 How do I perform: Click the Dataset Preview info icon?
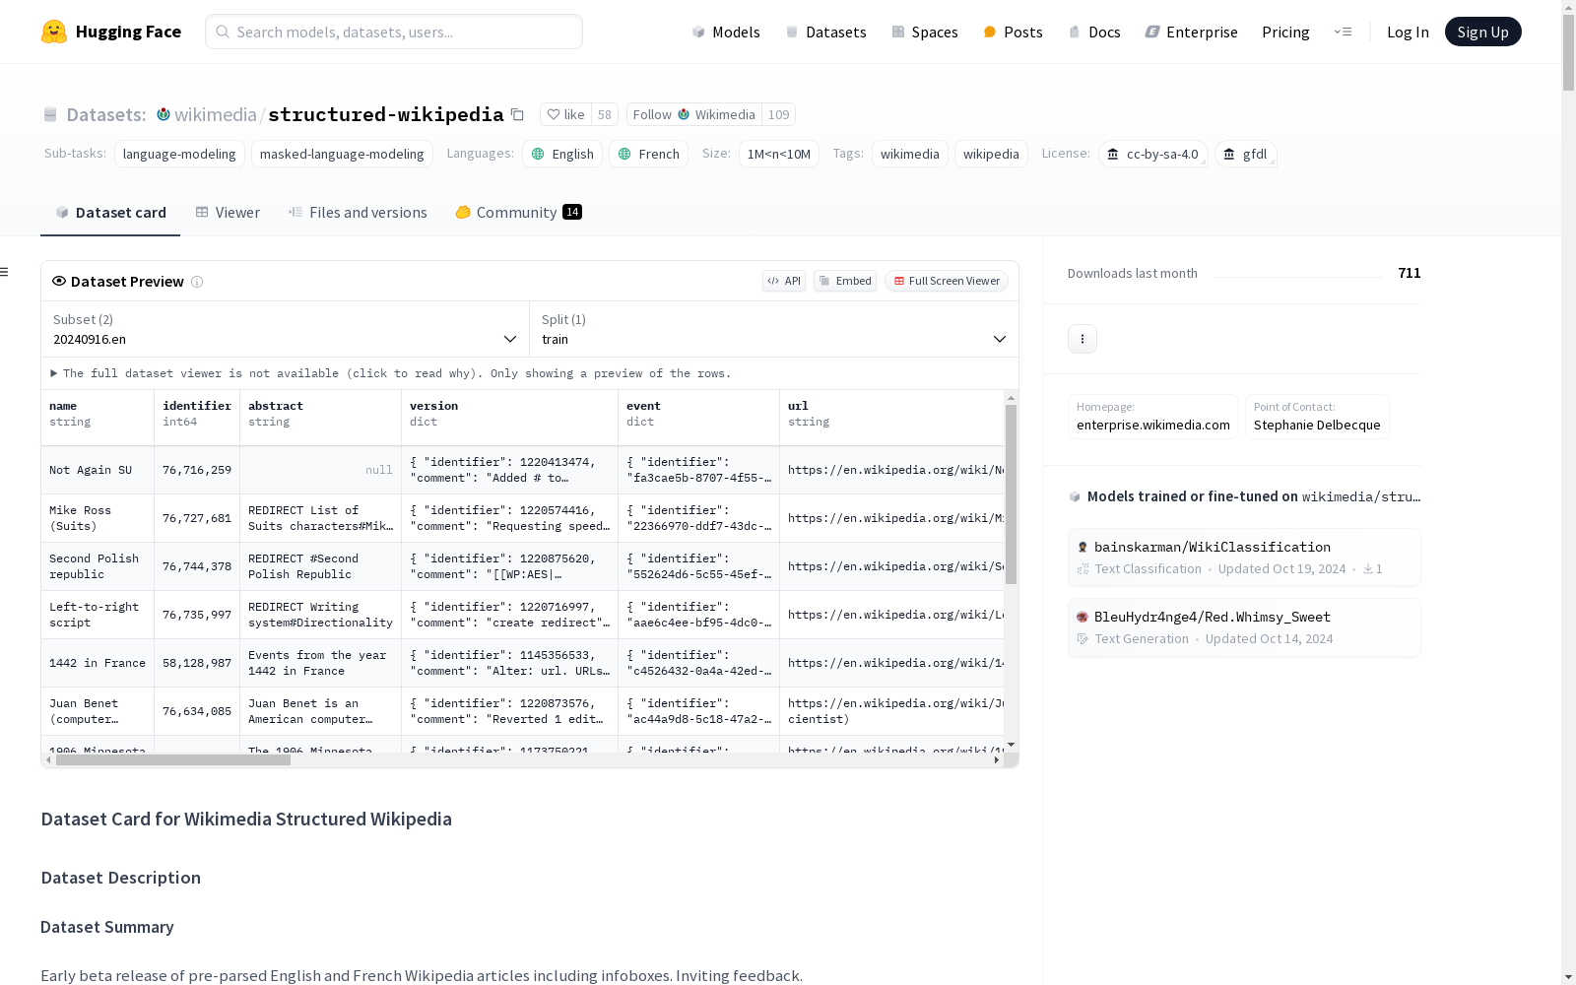[197, 282]
